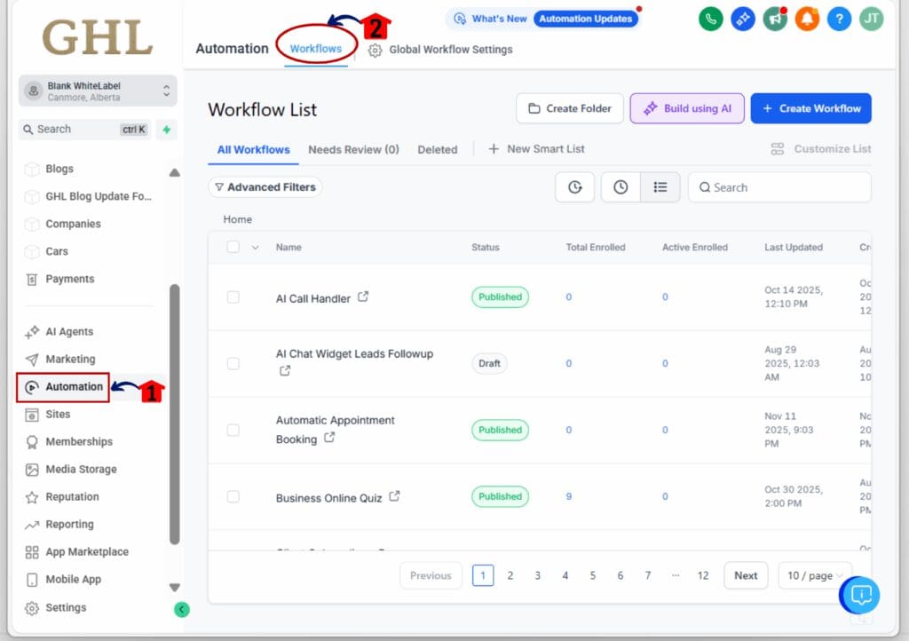The image size is (909, 641).
Task: Tick the checkbox beside Business Online Quiz
Action: [234, 496]
